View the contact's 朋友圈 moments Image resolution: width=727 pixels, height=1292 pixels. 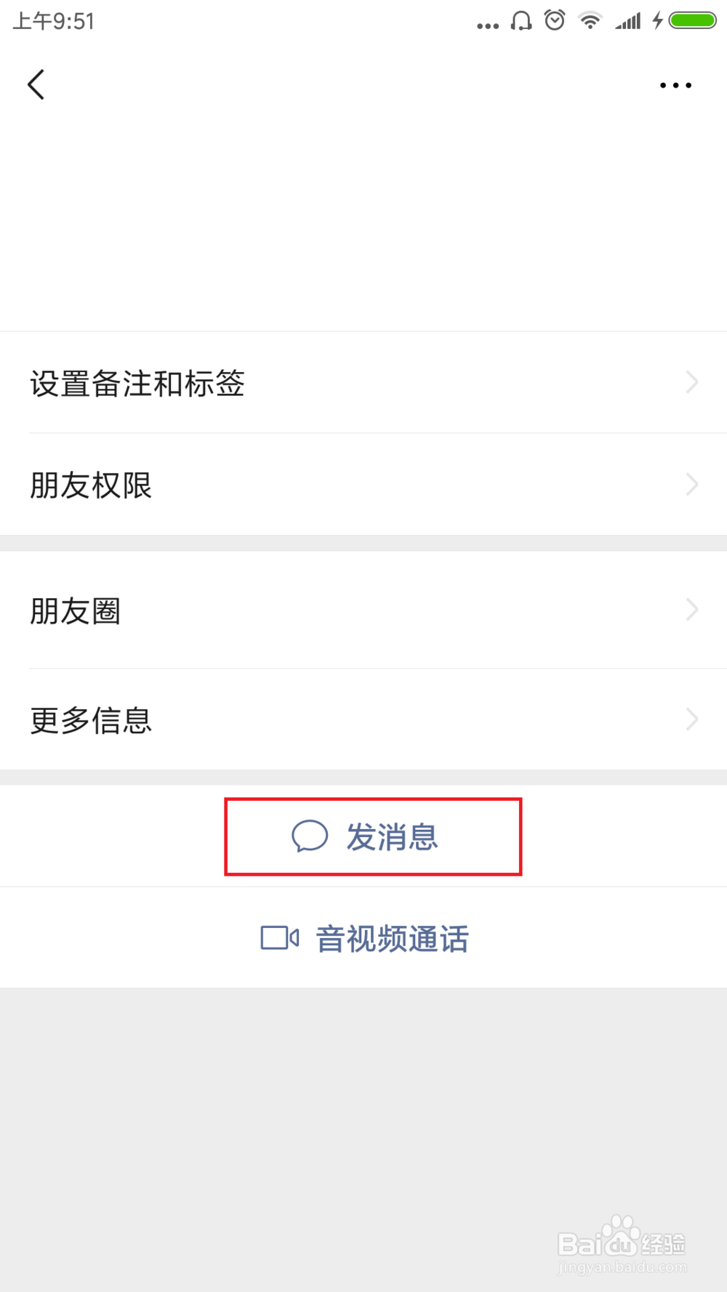[x=75, y=610]
